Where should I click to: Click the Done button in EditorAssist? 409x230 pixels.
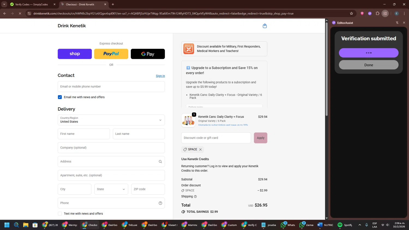coord(369,65)
